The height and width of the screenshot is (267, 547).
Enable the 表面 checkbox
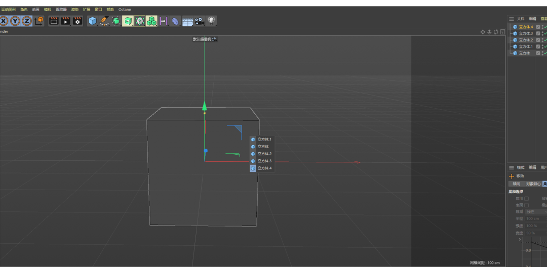pos(527,205)
